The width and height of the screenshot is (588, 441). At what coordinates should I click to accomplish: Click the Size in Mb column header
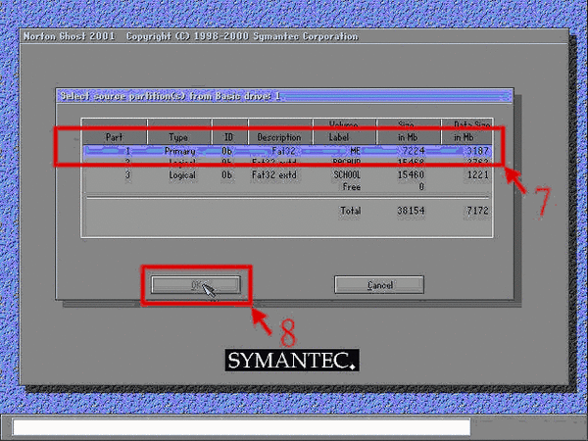[x=408, y=132]
